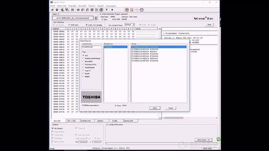The image size is (269, 151).
Task: Choose the ICSP port radio button
Action: pyautogui.click(x=69, y=25)
